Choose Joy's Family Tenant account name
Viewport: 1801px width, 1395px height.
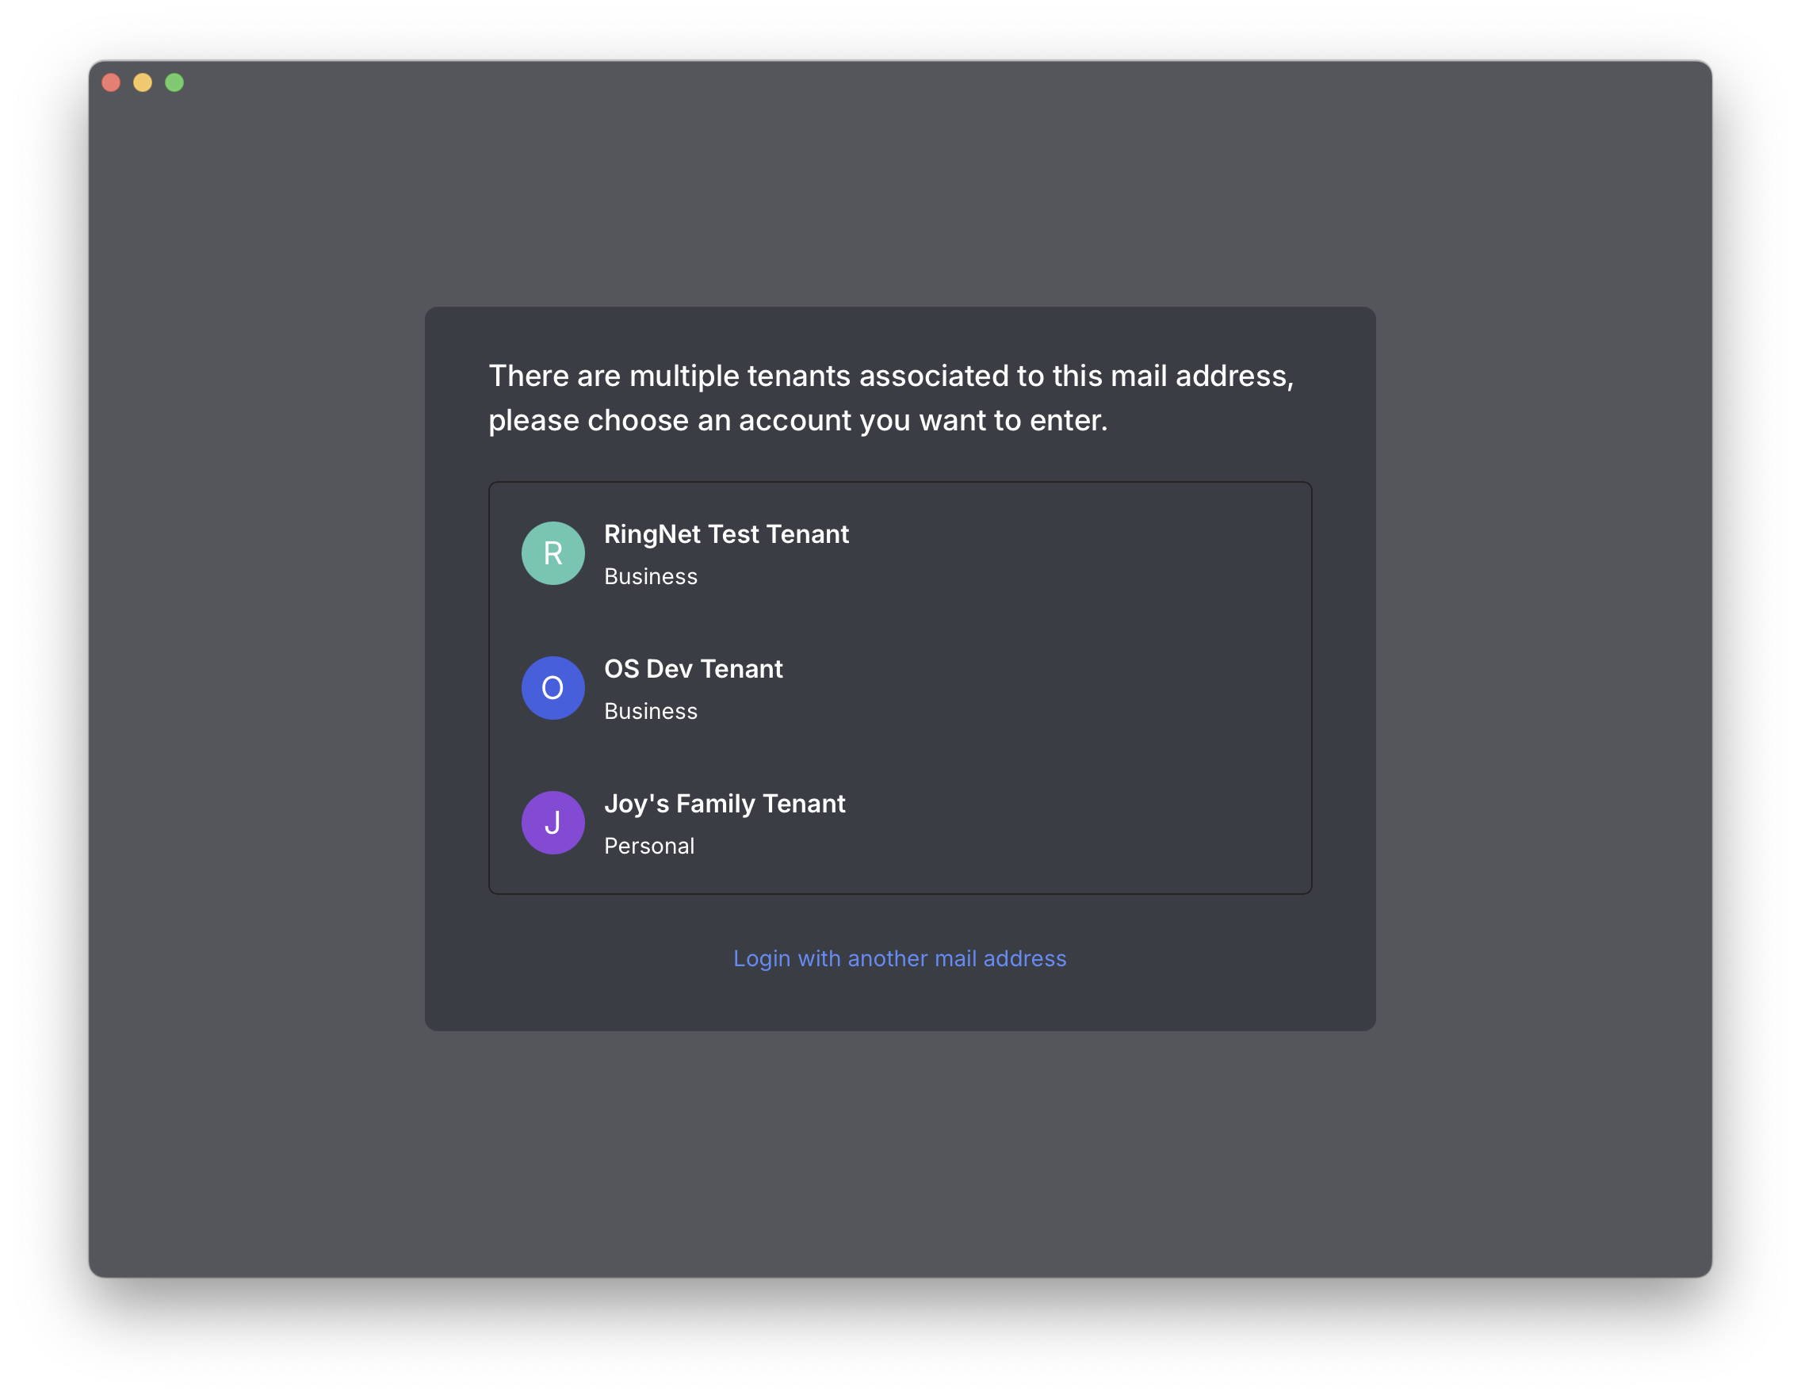[724, 804]
